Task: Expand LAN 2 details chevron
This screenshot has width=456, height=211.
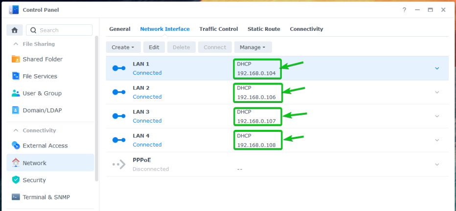Action: 437,92
